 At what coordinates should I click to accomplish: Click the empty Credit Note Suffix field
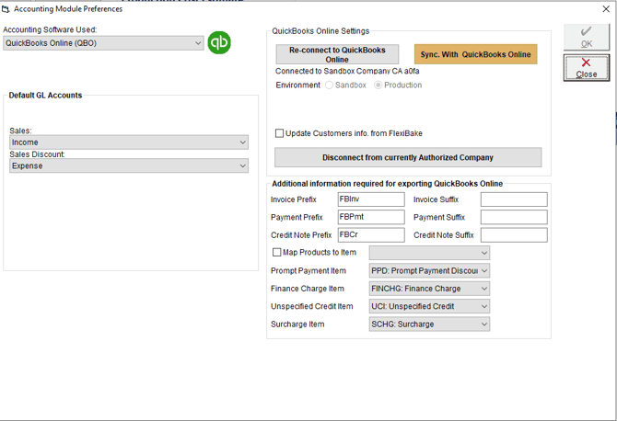point(514,234)
